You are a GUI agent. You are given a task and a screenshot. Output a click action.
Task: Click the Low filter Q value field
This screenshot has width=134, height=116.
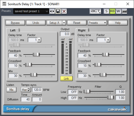click(x=120, y=92)
